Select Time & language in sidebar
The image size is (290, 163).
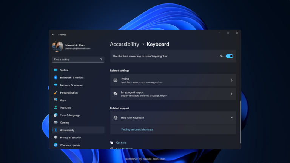[70, 115]
